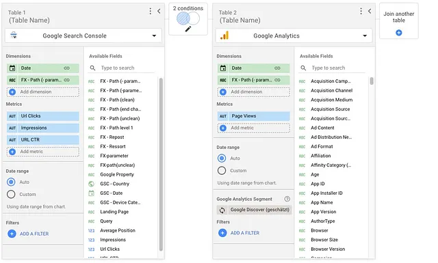Pick Landing Page field

click(114, 212)
